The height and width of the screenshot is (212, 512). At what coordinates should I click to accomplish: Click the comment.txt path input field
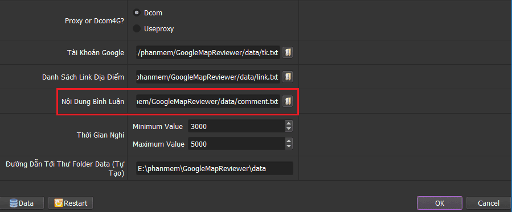(x=208, y=101)
